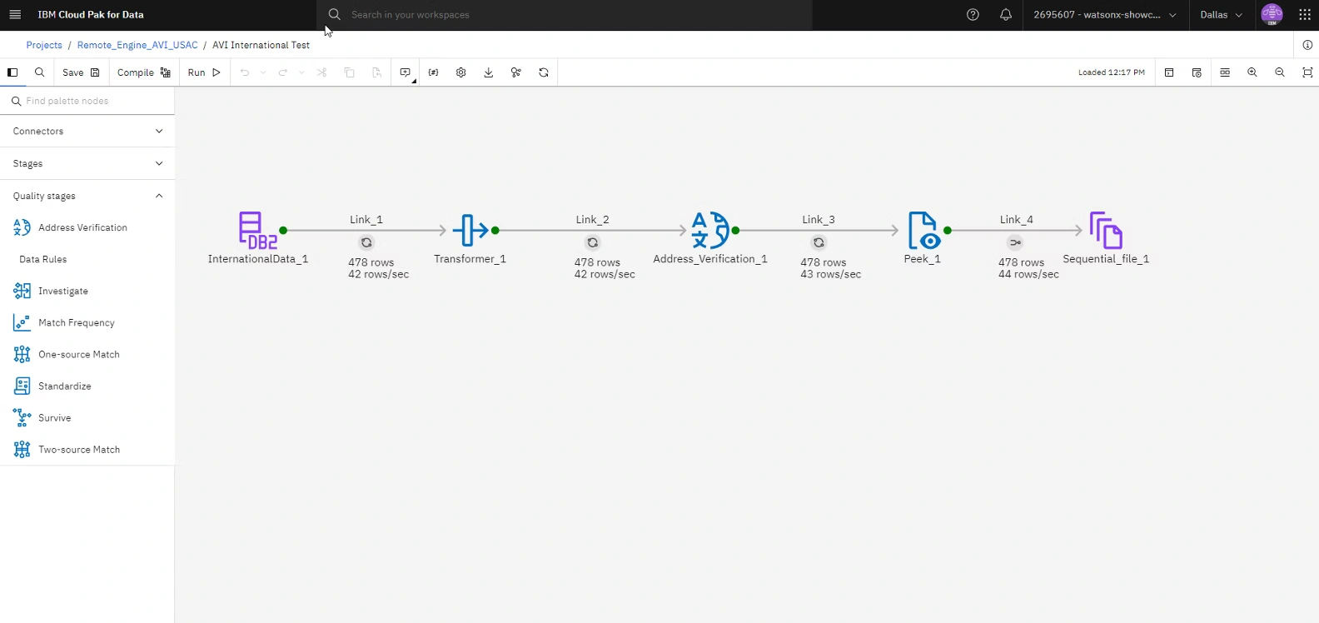The height and width of the screenshot is (623, 1319).
Task: Add a comment with comment icon
Action: click(x=406, y=72)
